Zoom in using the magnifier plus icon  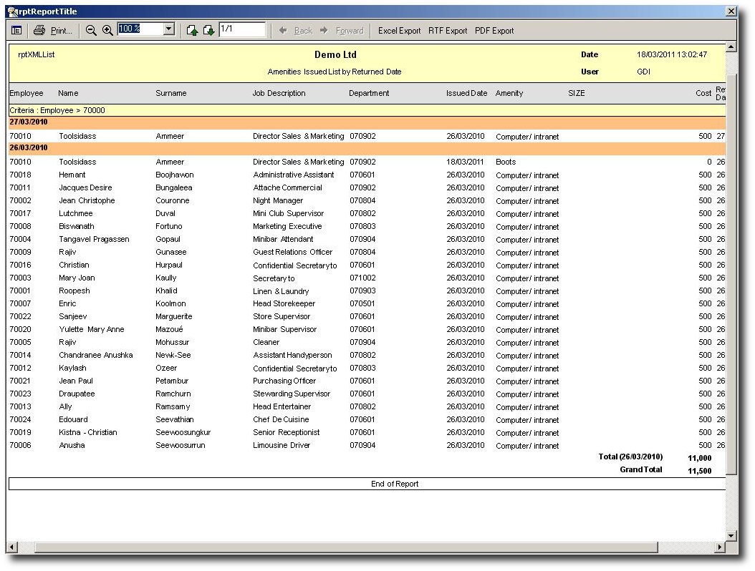(x=107, y=30)
